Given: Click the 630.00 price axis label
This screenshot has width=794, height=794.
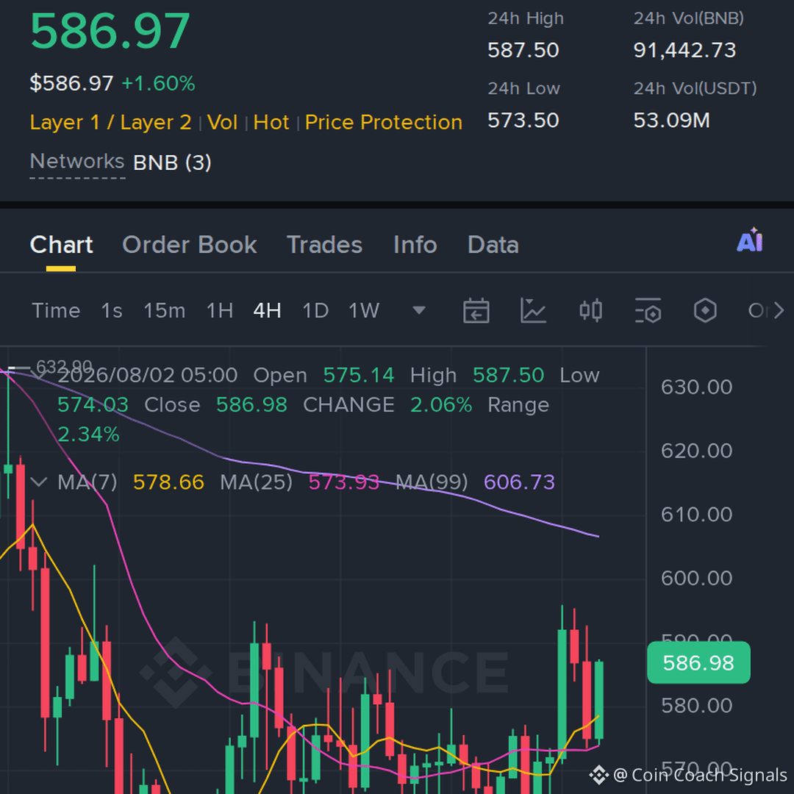Looking at the screenshot, I should 696,387.
